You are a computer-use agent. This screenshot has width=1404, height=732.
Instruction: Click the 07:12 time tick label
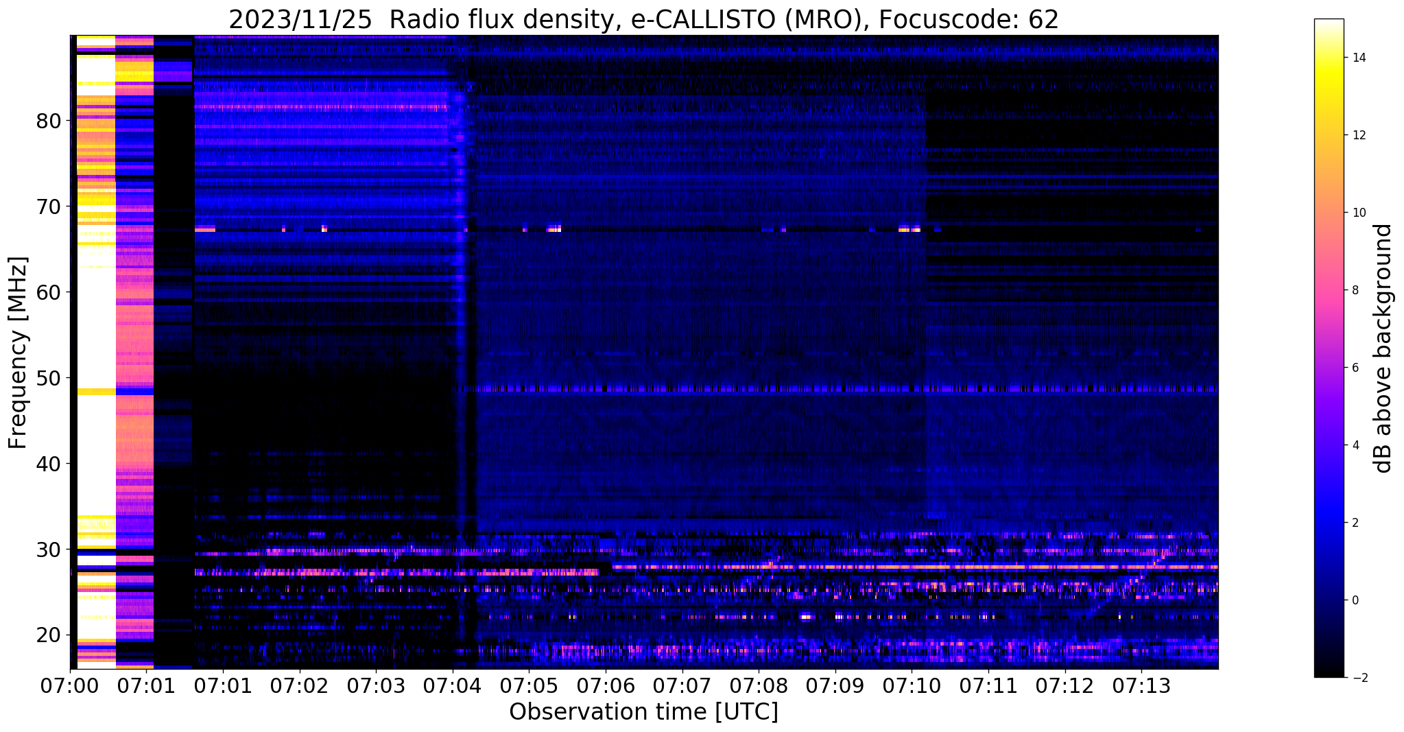coord(1064,685)
